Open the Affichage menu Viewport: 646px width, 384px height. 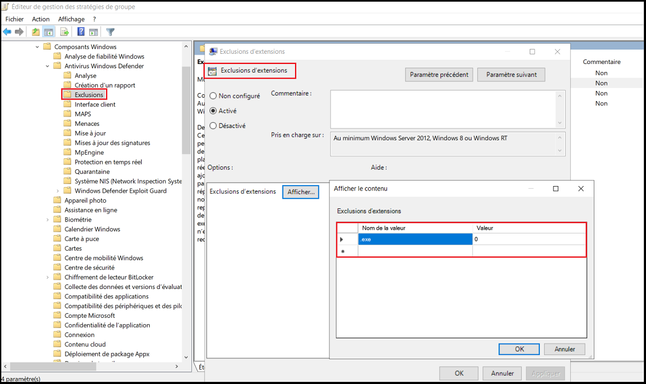coord(71,19)
